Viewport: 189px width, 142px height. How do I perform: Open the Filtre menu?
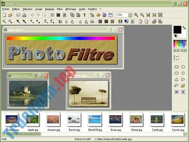click(60, 9)
